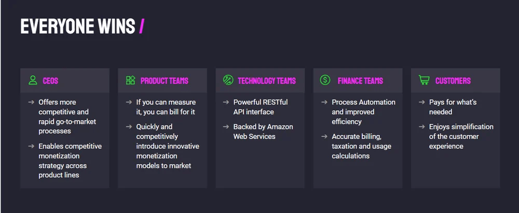This screenshot has width=519, height=213.
Task: Click 'Process Automation and improved efficiency' text
Action: point(363,112)
